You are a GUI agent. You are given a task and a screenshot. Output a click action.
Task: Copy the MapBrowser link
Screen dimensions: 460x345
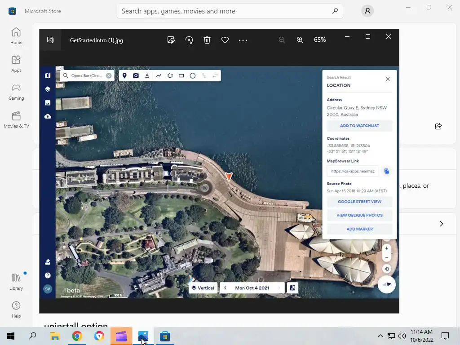click(386, 171)
